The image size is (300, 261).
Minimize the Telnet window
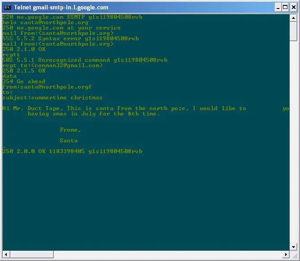point(278,8)
